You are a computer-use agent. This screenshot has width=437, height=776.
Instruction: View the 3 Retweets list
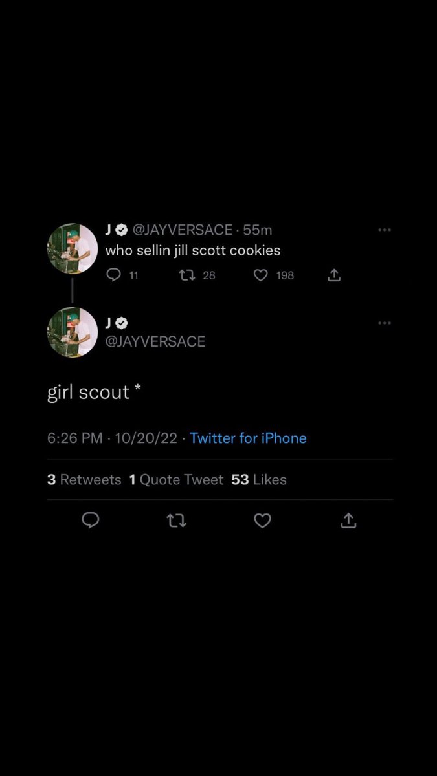click(84, 480)
